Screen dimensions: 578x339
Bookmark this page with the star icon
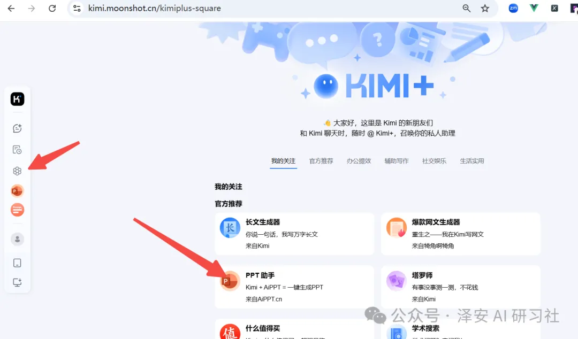pyautogui.click(x=485, y=8)
